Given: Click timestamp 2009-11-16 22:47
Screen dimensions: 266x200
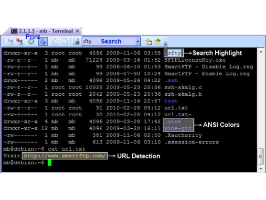Looking at the screenshot, I should (133, 101).
